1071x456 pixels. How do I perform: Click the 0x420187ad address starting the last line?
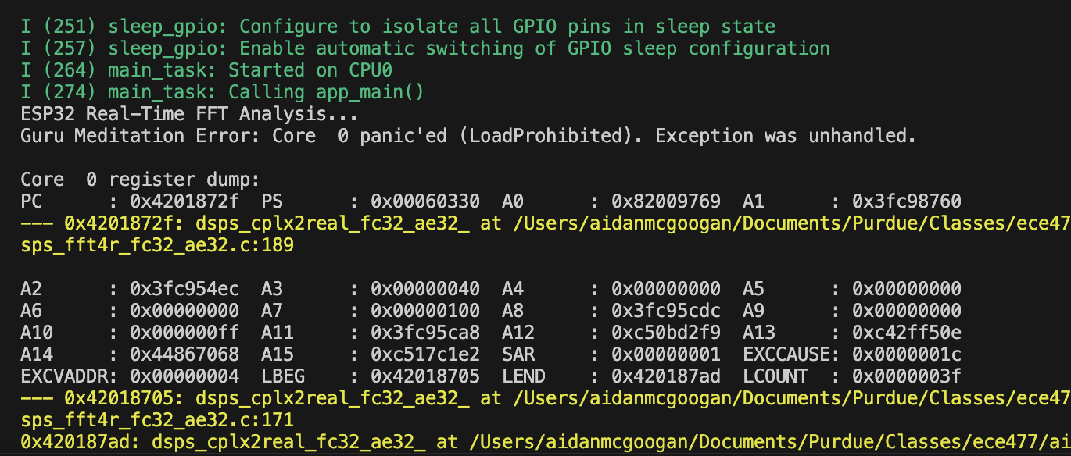click(x=75, y=442)
